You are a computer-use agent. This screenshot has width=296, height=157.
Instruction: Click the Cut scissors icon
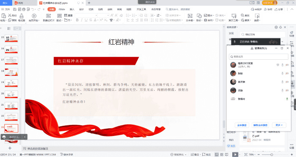pos(10,15)
